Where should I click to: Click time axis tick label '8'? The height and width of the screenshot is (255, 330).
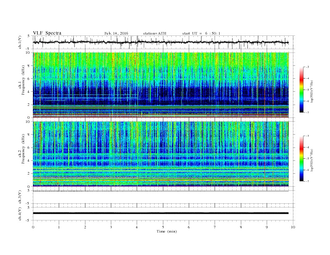[241, 227]
